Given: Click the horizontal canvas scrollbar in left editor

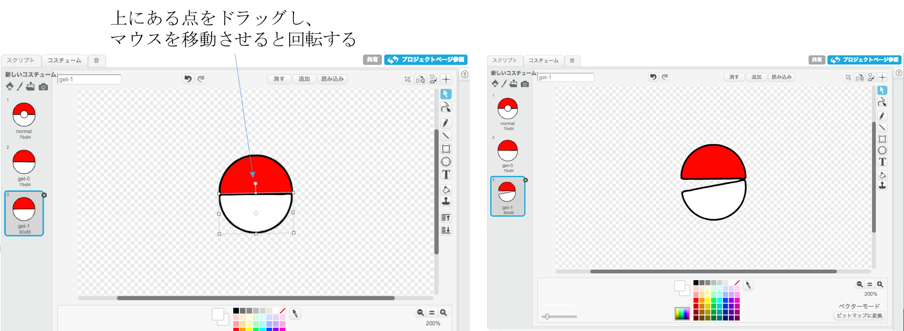Looking at the screenshot, I should pos(255,298).
